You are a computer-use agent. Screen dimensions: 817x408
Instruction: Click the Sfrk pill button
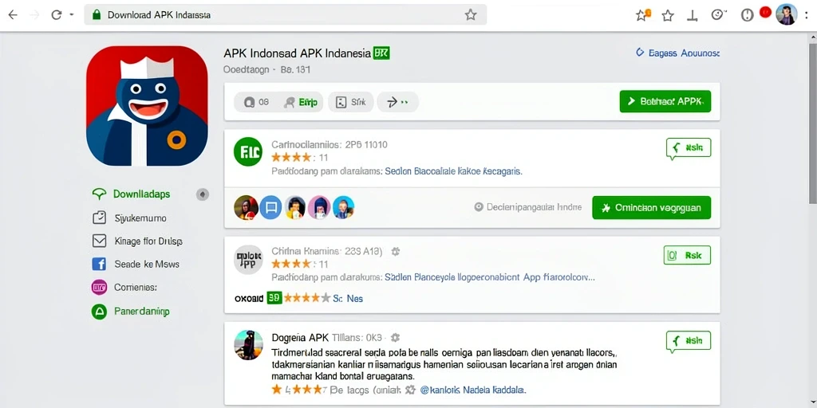point(351,103)
